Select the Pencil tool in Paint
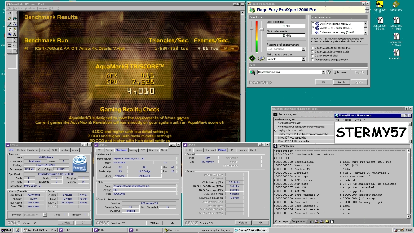The width and height of the screenshot is (414, 233). point(10,29)
